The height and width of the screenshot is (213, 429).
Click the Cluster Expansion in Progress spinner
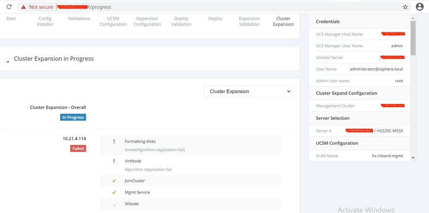pyautogui.click(x=8, y=61)
